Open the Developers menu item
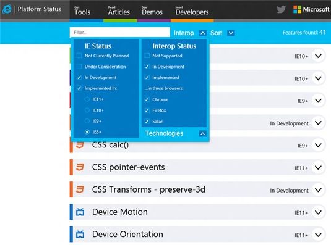331x245 pixels. tap(192, 10)
